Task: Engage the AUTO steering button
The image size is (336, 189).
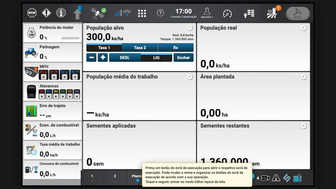Action: coord(298,13)
